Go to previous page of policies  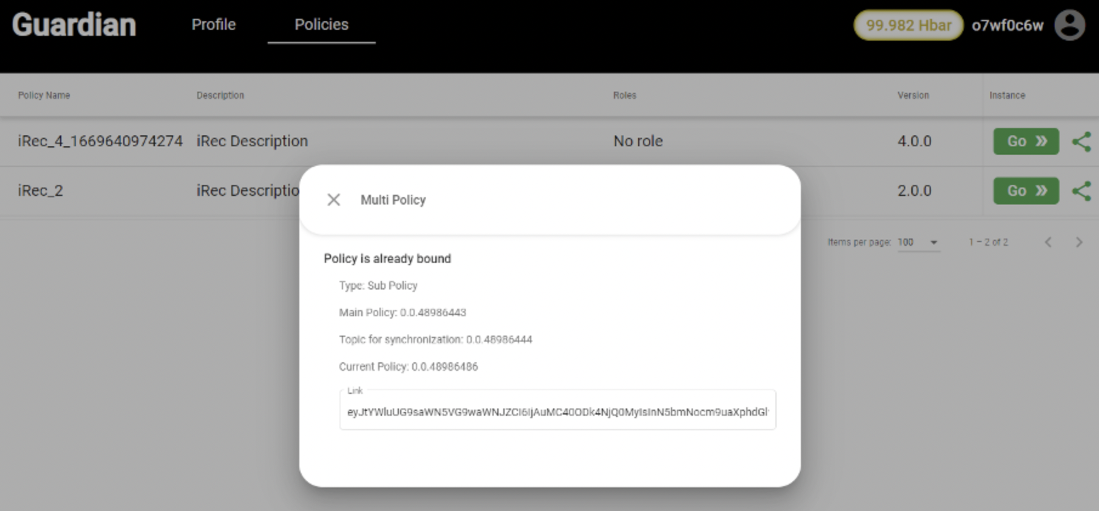pos(1048,242)
